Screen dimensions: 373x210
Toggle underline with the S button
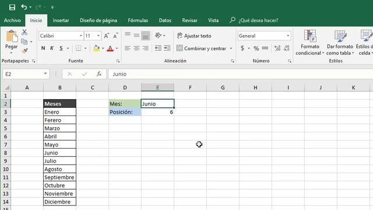[61, 48]
